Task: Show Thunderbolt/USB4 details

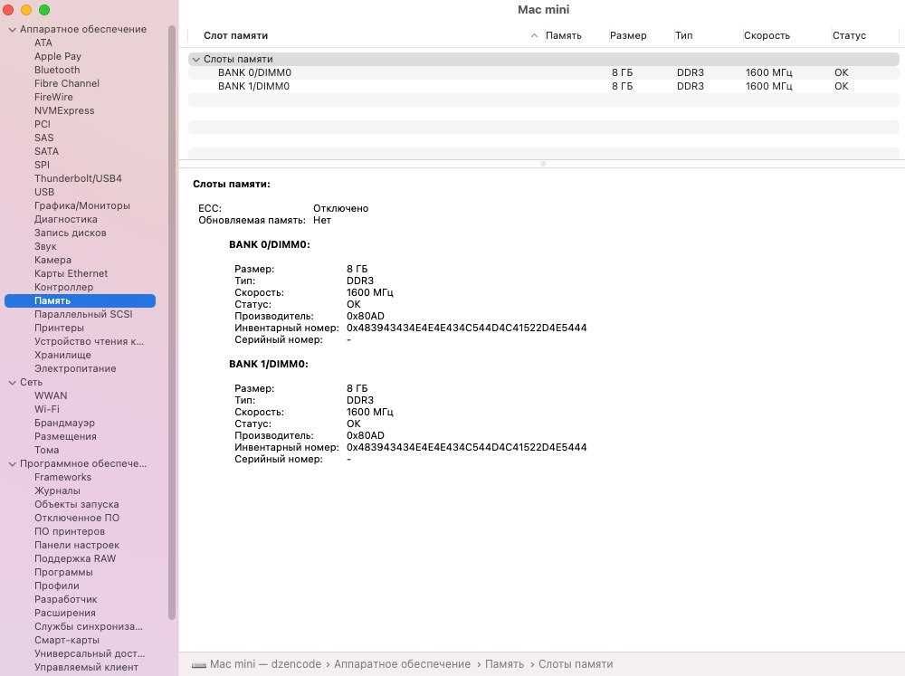Action: (78, 178)
